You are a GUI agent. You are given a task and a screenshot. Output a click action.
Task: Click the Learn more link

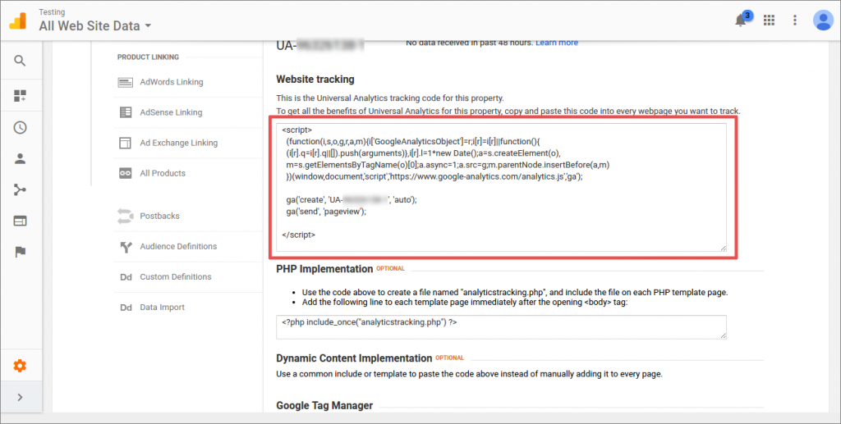557,43
